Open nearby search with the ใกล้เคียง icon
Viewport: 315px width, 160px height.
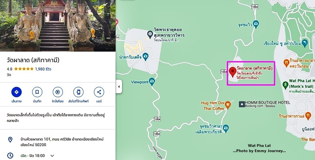click(x=58, y=92)
